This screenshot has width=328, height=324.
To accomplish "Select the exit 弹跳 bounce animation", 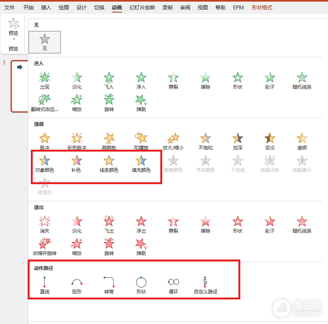I will coord(141,247).
